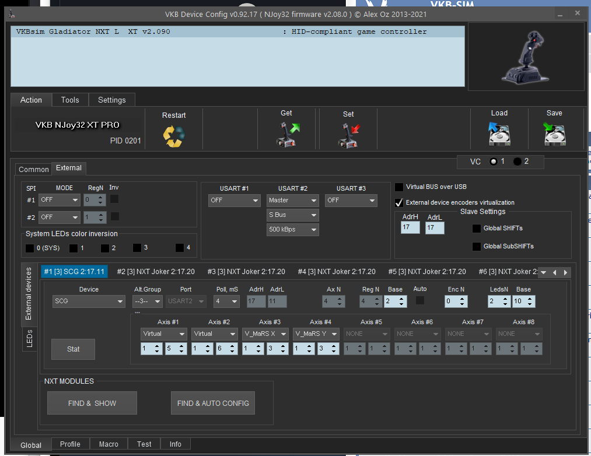Open the Device SCG dropdown

pos(89,301)
